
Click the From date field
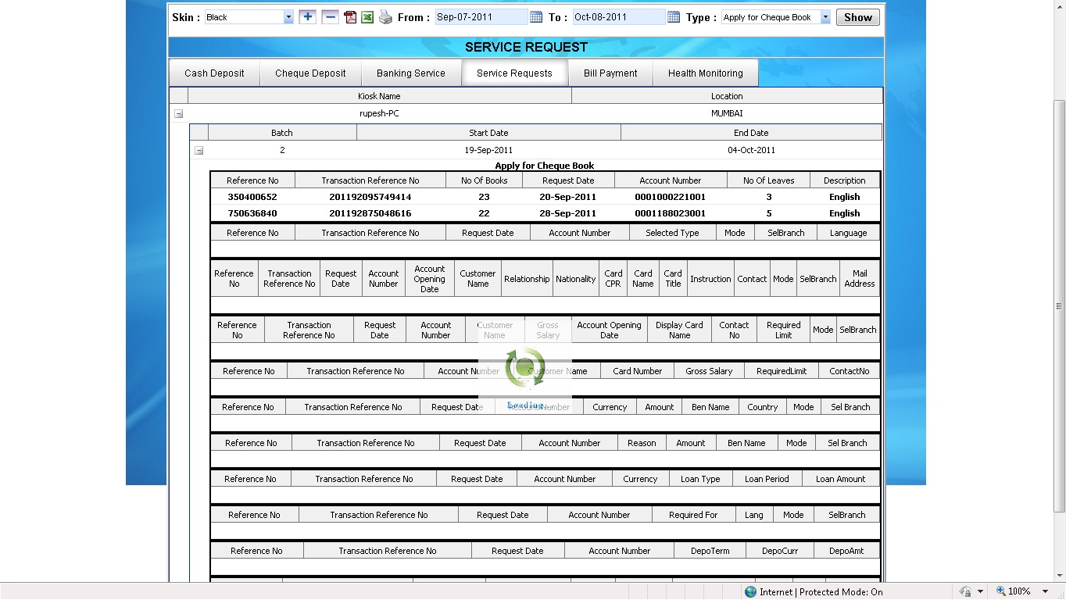[x=481, y=17]
